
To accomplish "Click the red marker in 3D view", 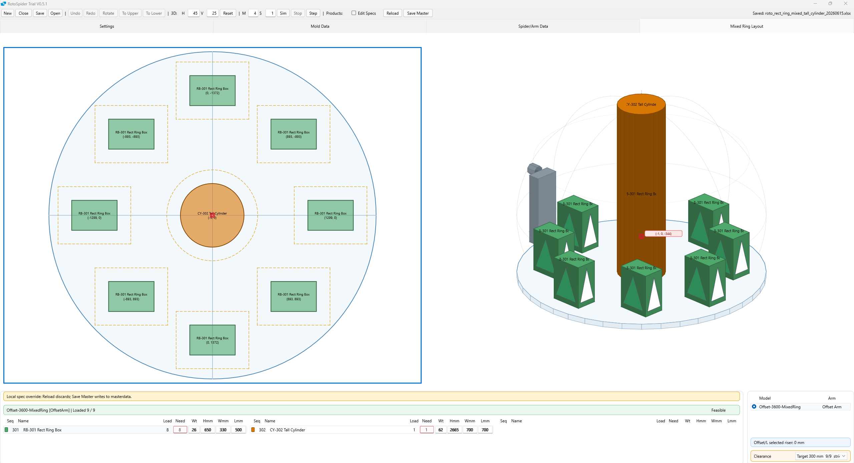I will 641,236.
